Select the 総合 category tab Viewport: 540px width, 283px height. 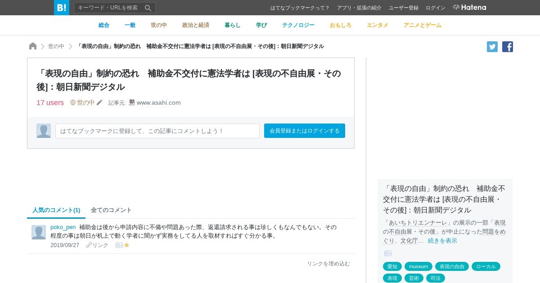(104, 25)
